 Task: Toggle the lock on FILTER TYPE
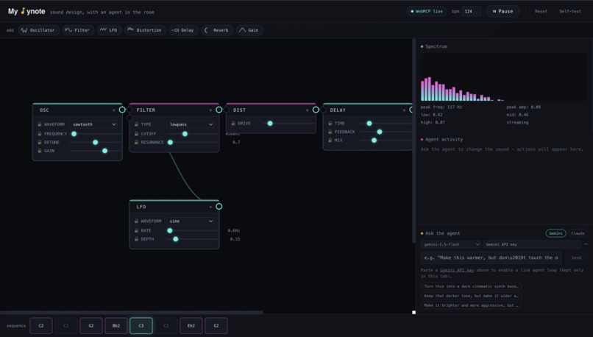pyautogui.click(x=137, y=124)
